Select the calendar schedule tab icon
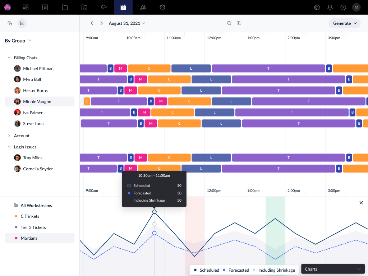The image size is (368, 276). [123, 7]
